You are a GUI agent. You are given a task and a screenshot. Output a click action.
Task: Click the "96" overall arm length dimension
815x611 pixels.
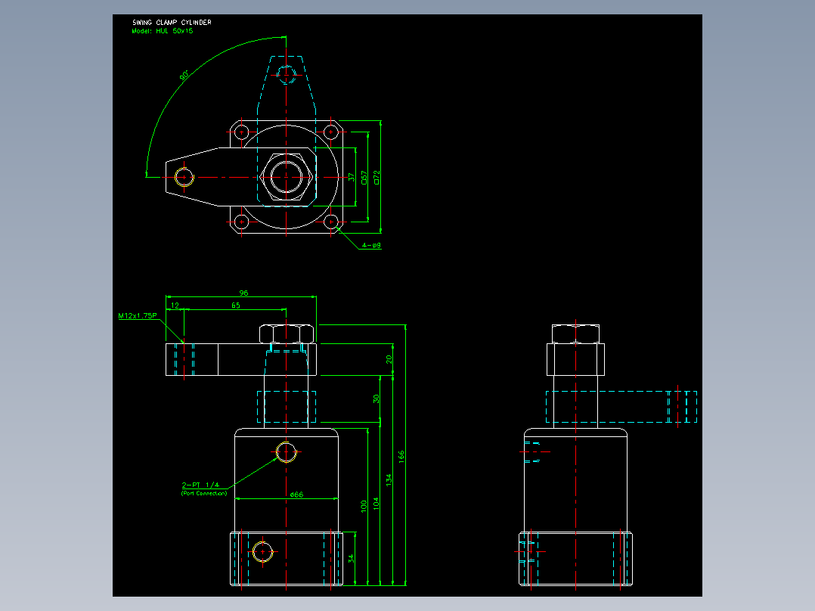pyautogui.click(x=243, y=293)
